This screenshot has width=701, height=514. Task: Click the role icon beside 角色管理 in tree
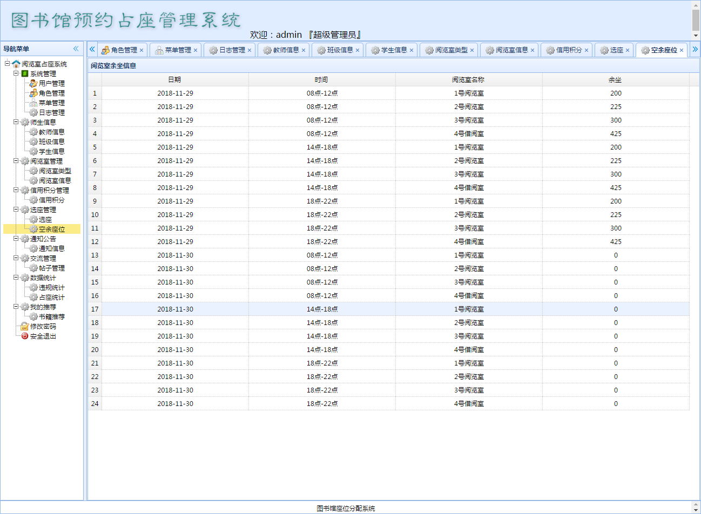coord(33,93)
